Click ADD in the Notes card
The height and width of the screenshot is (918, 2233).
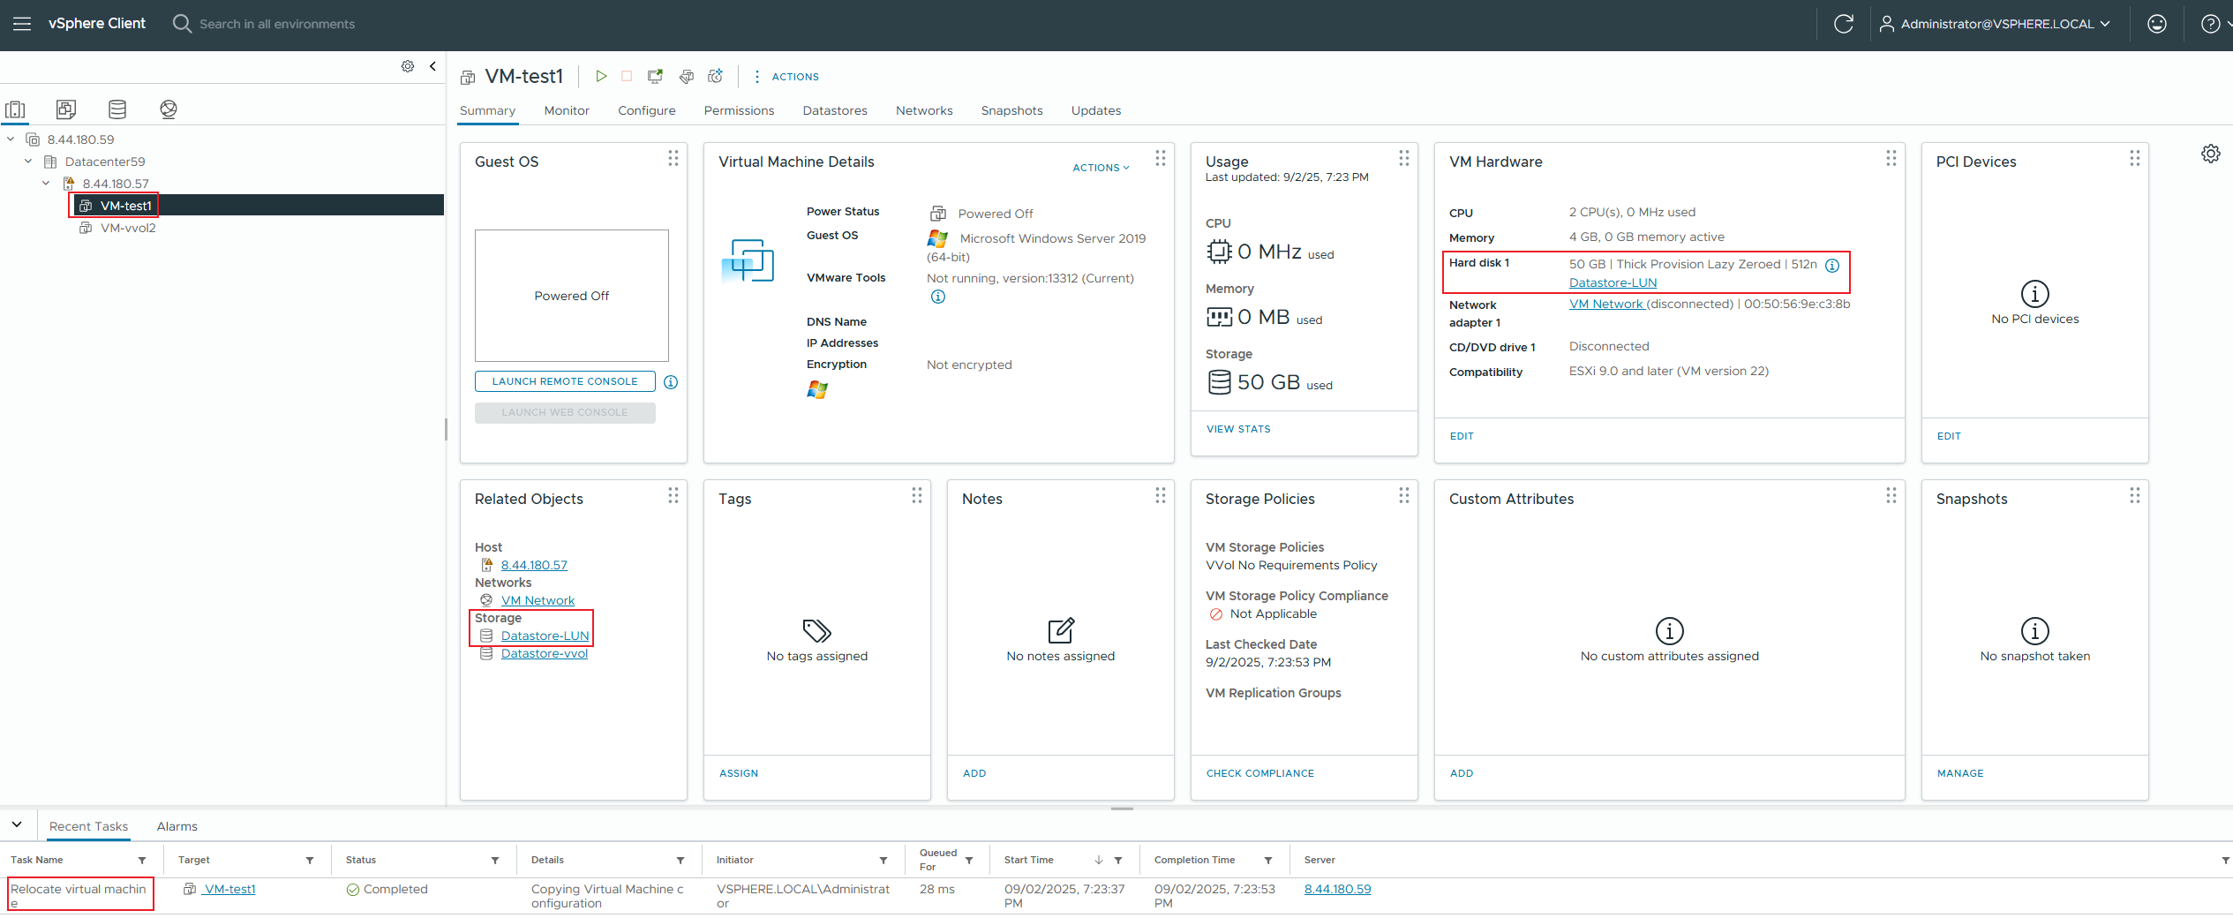(x=974, y=773)
